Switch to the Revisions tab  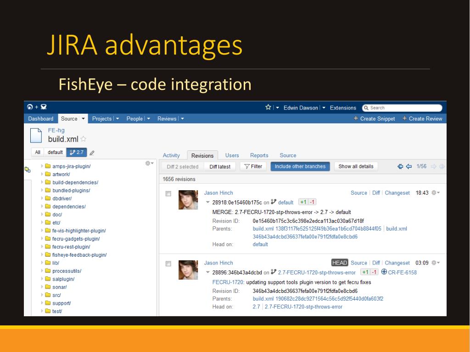coord(202,155)
